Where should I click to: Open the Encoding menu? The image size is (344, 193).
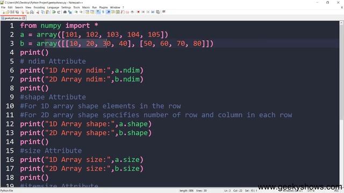[39, 8]
